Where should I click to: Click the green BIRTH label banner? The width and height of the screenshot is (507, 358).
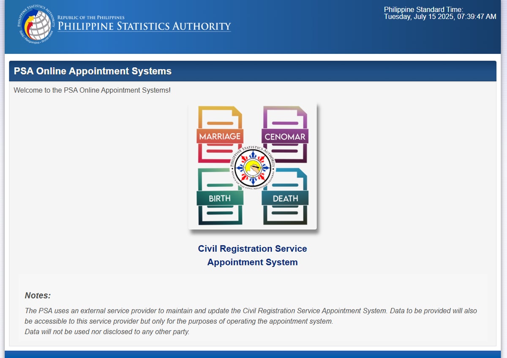pos(220,198)
